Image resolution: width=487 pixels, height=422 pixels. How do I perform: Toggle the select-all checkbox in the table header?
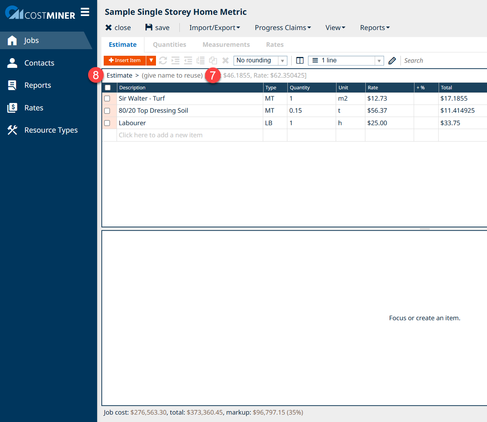click(108, 88)
